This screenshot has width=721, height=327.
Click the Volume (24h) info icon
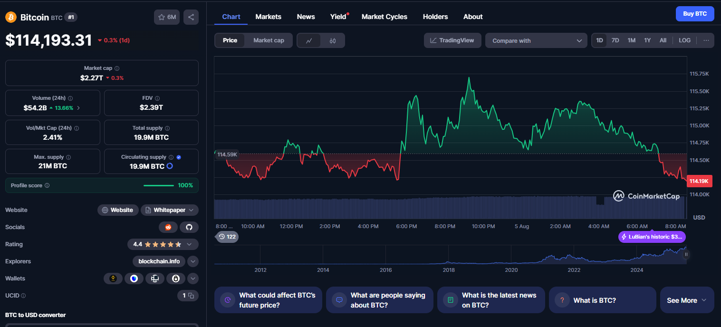tap(70, 98)
